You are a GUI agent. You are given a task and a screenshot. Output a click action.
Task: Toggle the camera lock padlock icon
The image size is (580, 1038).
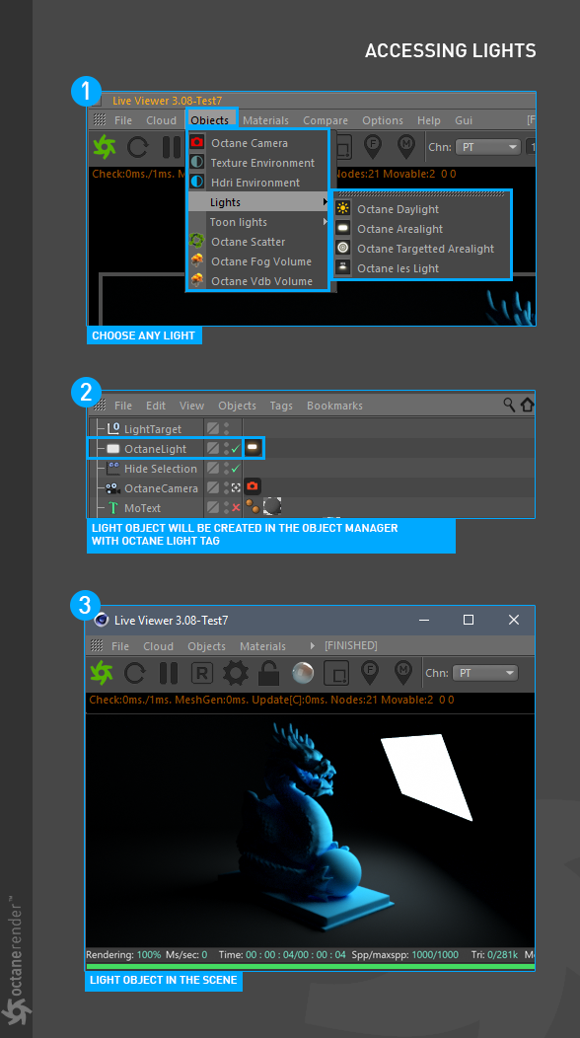tap(268, 673)
